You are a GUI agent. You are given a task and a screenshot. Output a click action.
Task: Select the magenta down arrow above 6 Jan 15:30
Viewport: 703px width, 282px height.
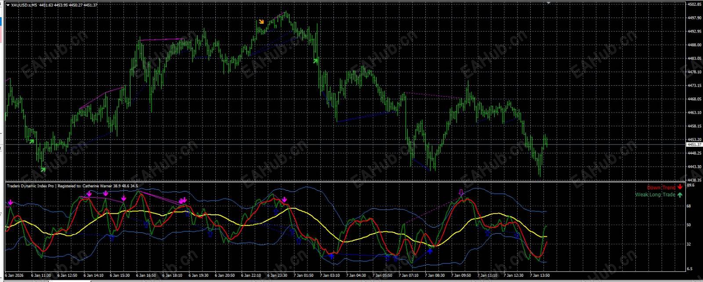click(123, 199)
